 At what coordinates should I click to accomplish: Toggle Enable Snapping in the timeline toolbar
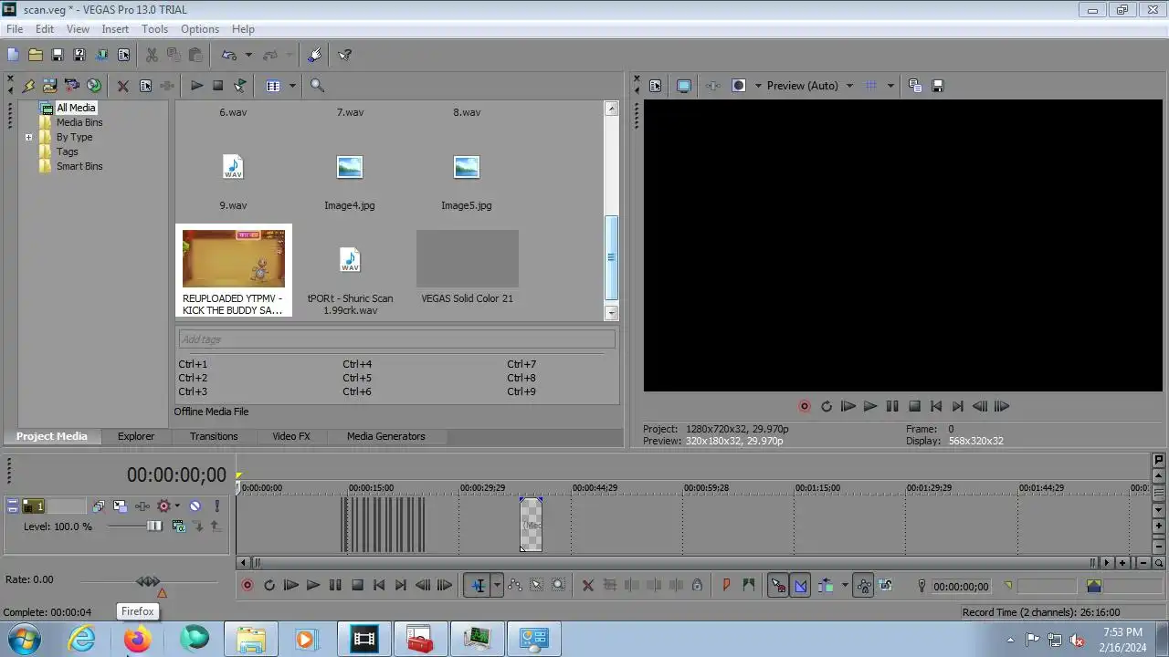tap(778, 586)
